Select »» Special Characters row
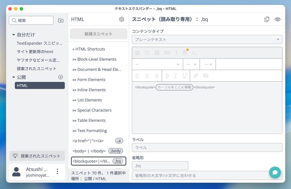The image size is (291, 189). point(99,110)
